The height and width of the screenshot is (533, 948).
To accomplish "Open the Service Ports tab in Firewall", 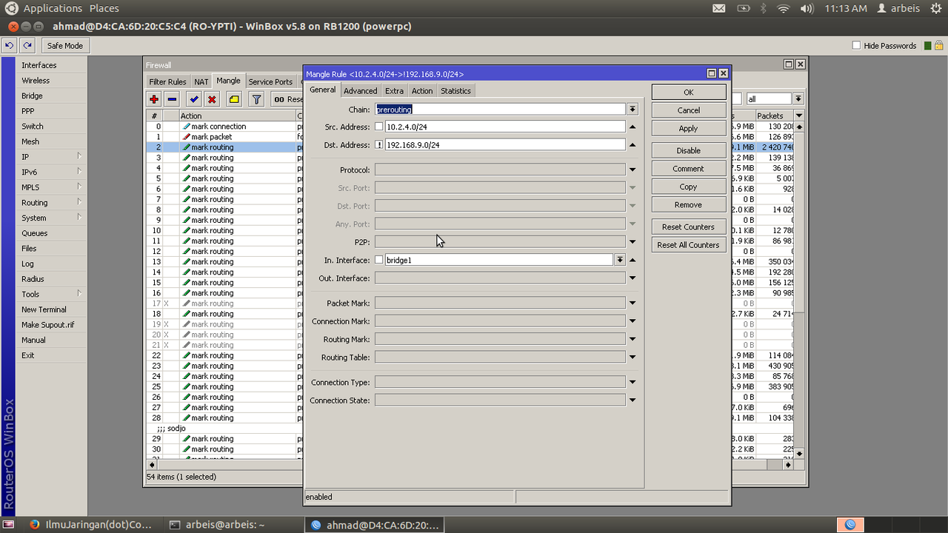I will pyautogui.click(x=270, y=82).
